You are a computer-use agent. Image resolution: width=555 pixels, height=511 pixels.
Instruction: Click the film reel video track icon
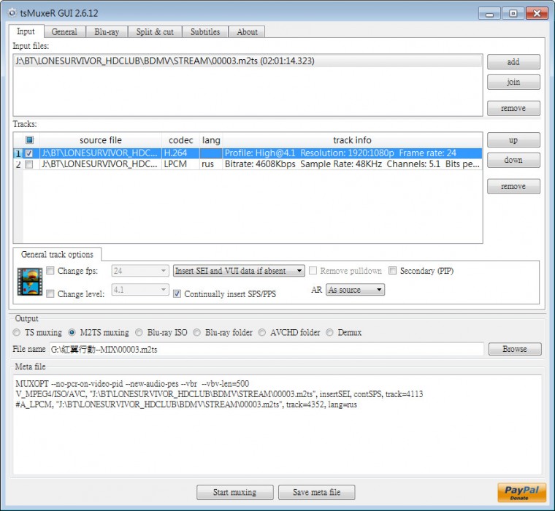tap(29, 282)
